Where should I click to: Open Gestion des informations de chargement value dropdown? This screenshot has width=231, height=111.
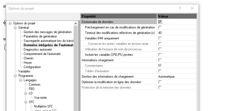coord(177,77)
